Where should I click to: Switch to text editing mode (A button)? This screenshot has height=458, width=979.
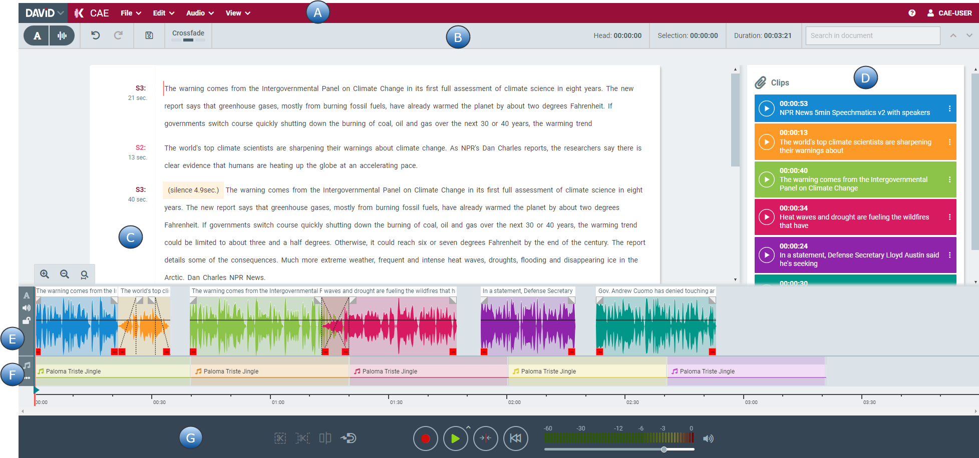(x=37, y=35)
